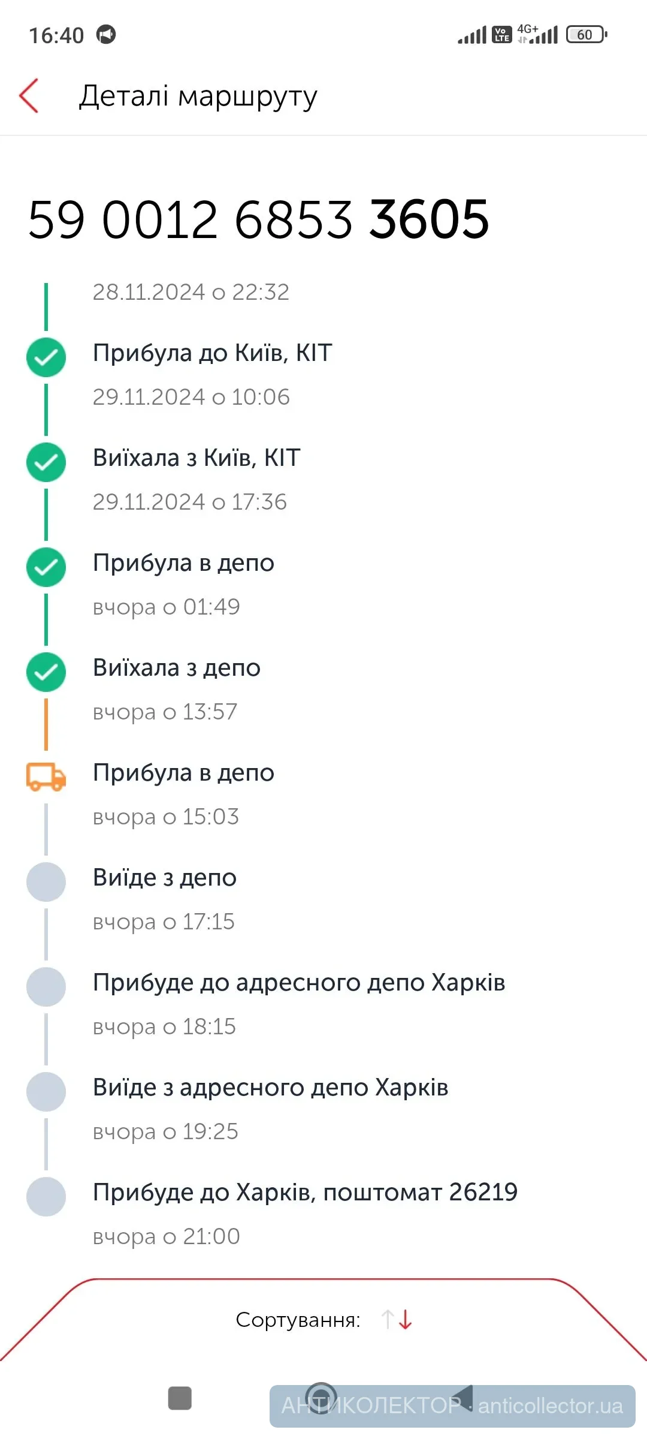Tap the red back arrow
Image resolution: width=647 pixels, height=1439 pixels.
tap(29, 96)
